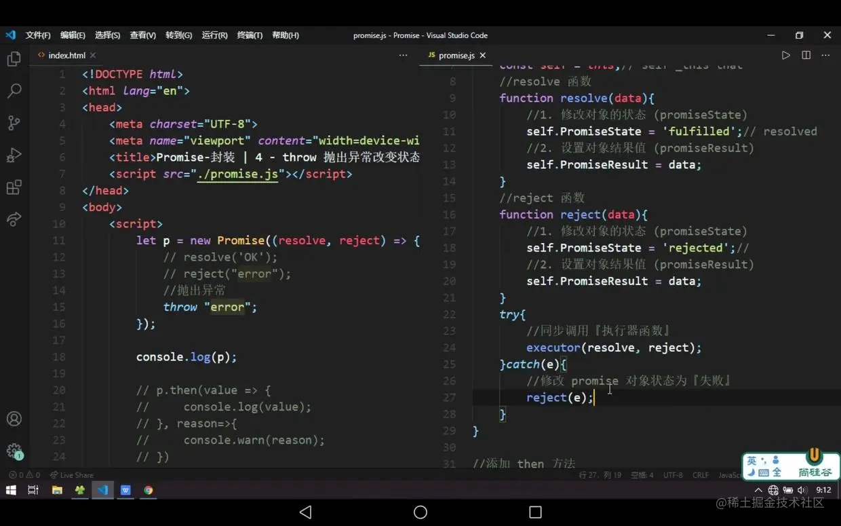Open the Extensions view
The width and height of the screenshot is (841, 526).
point(14,187)
